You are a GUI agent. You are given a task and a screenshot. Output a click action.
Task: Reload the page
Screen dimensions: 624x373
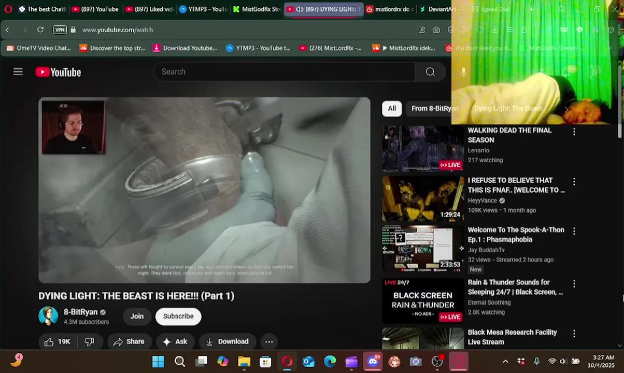coord(40,30)
